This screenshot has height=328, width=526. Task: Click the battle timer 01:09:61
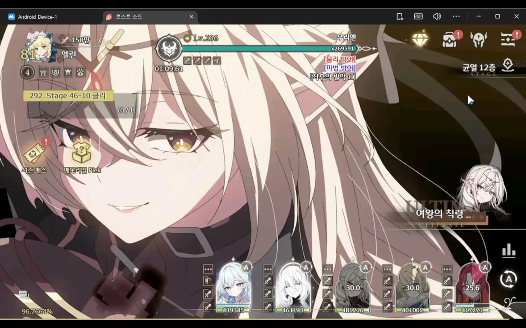(x=169, y=69)
